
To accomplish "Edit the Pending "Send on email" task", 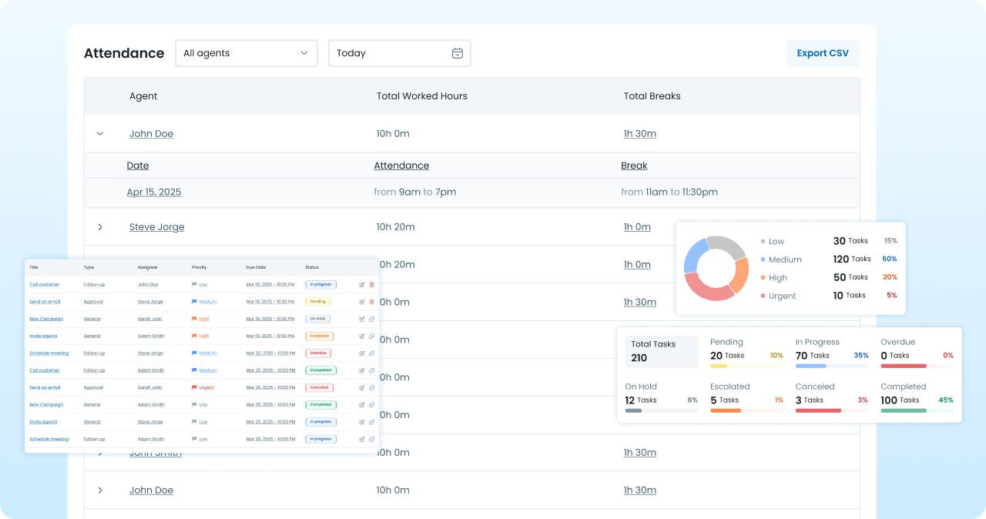I will (x=362, y=302).
